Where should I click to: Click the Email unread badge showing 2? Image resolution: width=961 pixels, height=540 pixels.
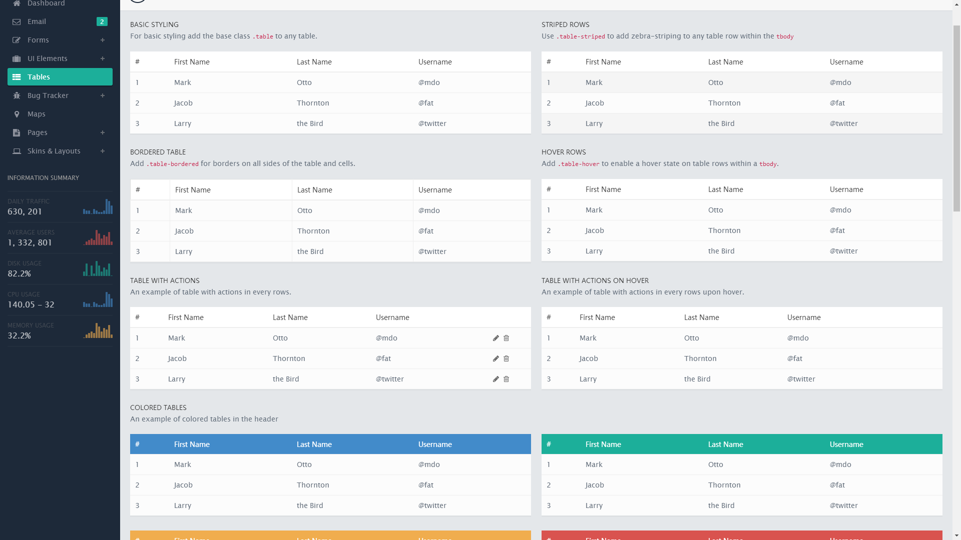click(x=102, y=22)
